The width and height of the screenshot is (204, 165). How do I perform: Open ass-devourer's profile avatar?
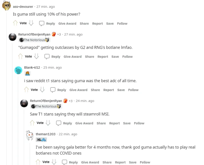tap(6, 5)
